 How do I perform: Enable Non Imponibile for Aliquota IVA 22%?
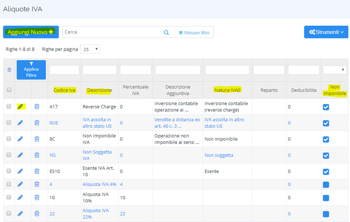(x=326, y=214)
